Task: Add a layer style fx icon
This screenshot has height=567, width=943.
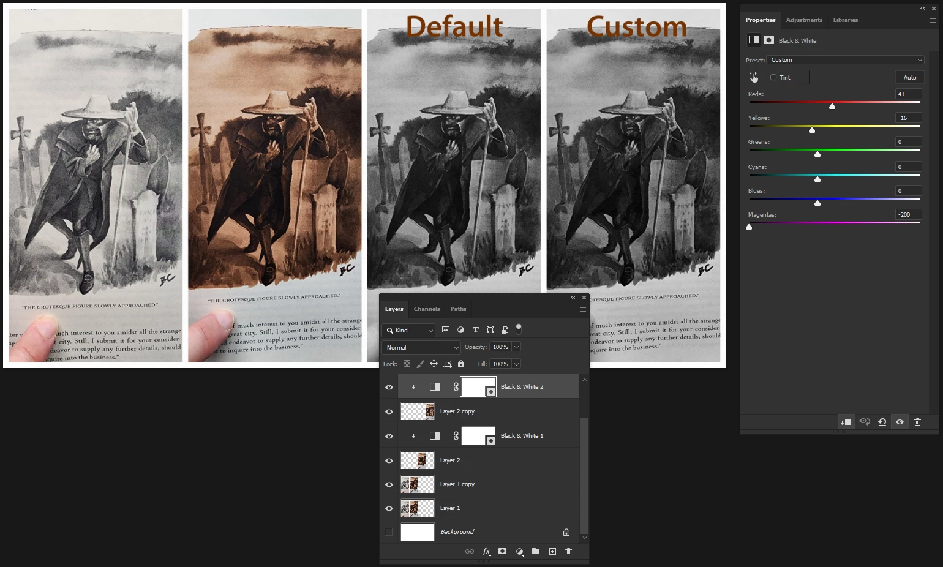Action: click(x=487, y=552)
